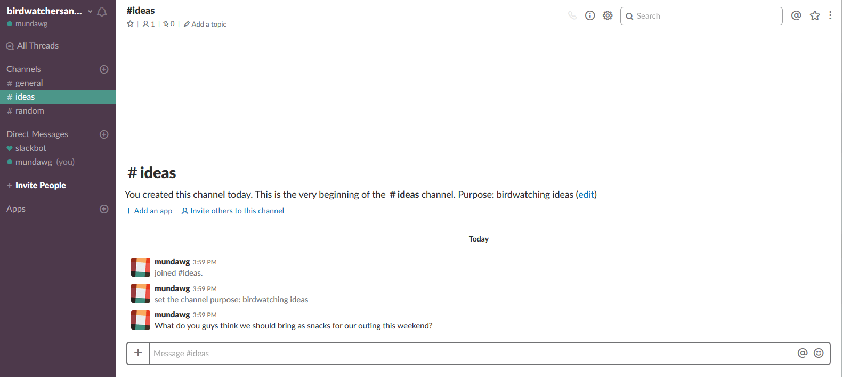This screenshot has height=377, width=842.
Task: Insert a mention with message box @ icon
Action: point(803,353)
